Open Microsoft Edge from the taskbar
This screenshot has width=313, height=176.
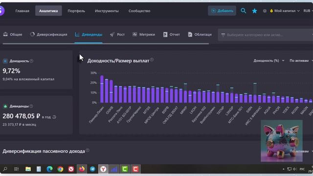click(x=49, y=169)
